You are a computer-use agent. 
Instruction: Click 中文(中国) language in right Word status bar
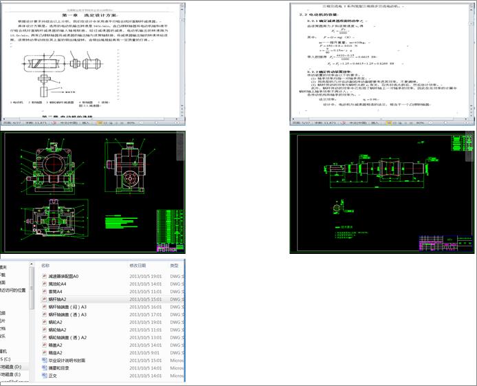357,122
